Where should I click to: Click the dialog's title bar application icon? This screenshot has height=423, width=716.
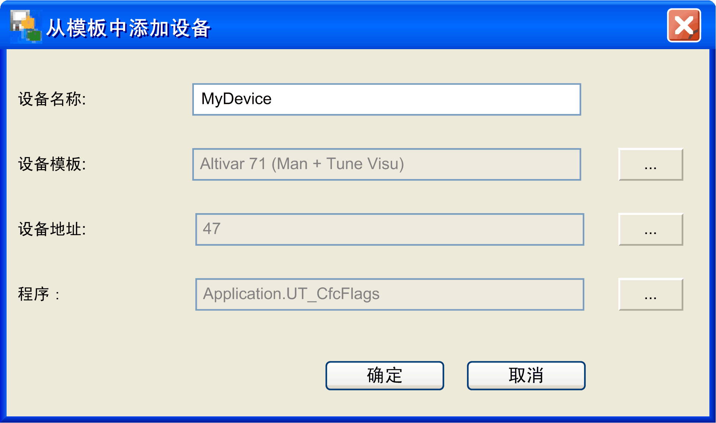[x=25, y=26]
